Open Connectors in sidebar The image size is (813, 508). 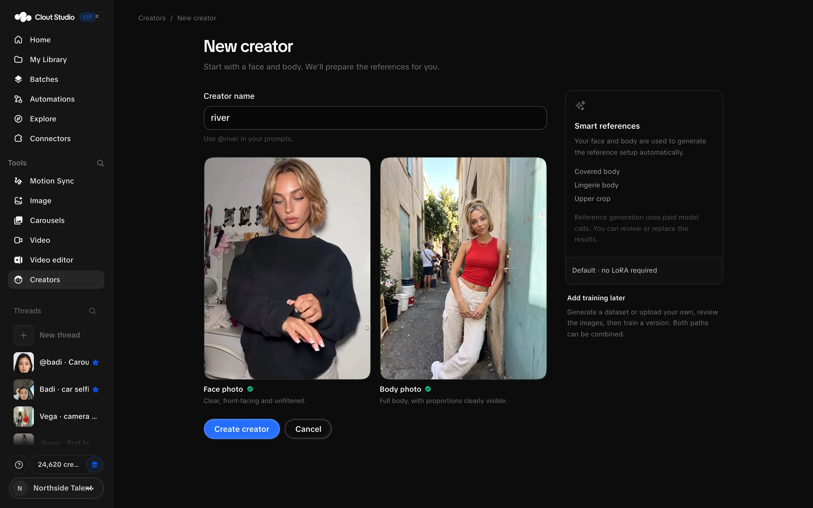[56, 139]
